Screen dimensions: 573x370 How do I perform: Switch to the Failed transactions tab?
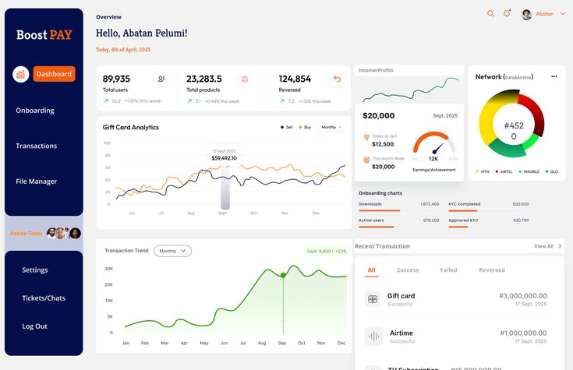448,270
